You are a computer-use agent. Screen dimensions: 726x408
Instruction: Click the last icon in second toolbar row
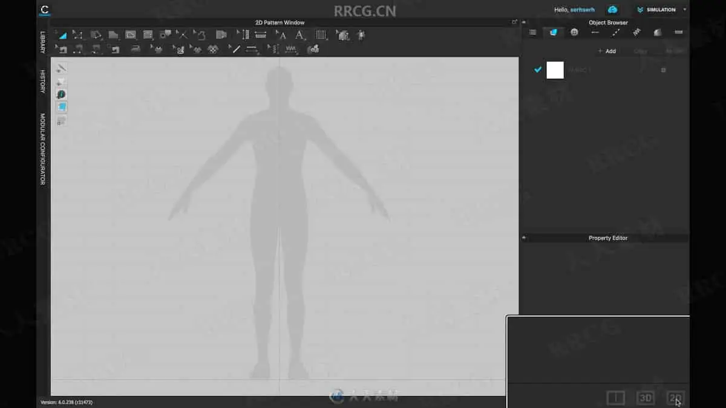point(313,49)
